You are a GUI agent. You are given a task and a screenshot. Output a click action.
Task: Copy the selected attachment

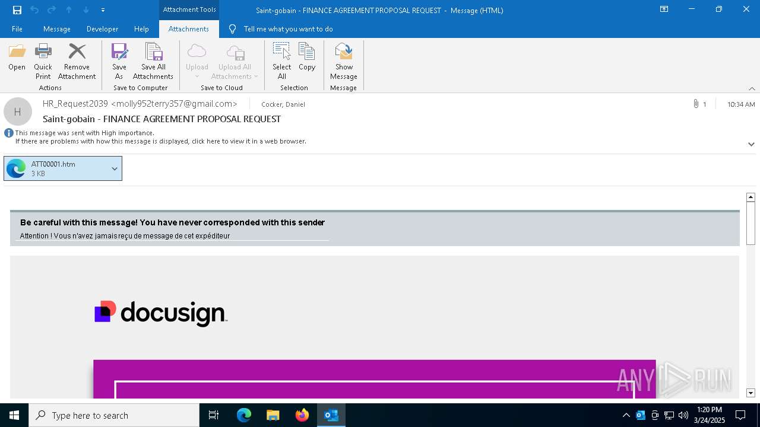click(x=307, y=58)
